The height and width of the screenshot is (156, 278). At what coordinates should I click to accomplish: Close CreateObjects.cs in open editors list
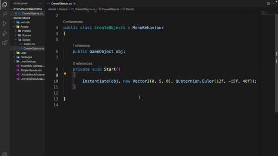tap(16, 13)
